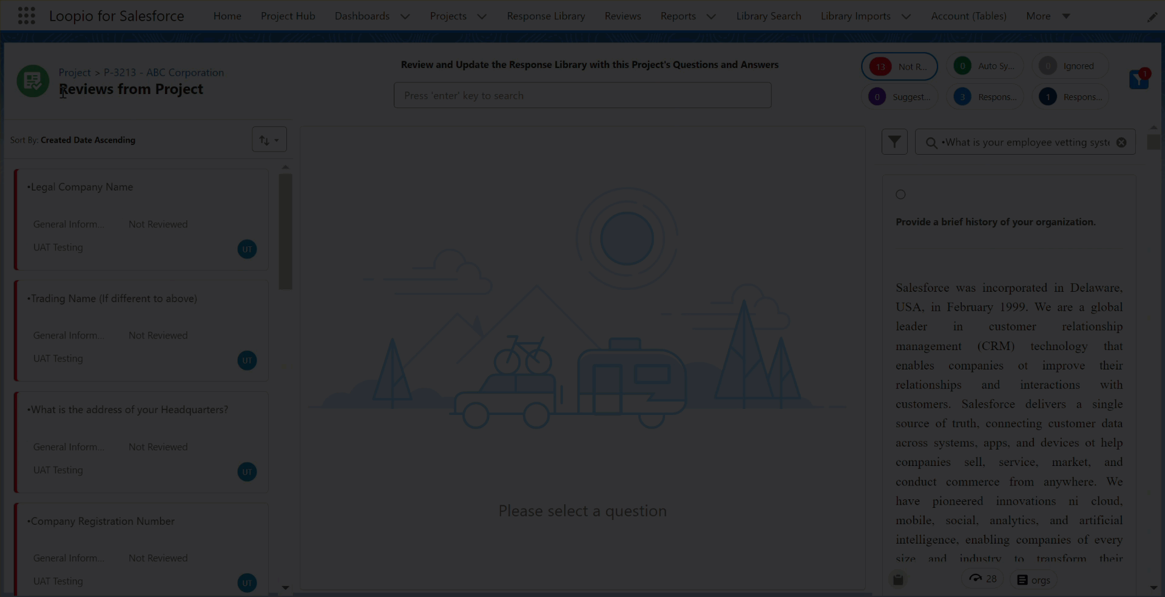Focus the 'Press enter key to search' field
1165x597 pixels.
click(x=582, y=95)
